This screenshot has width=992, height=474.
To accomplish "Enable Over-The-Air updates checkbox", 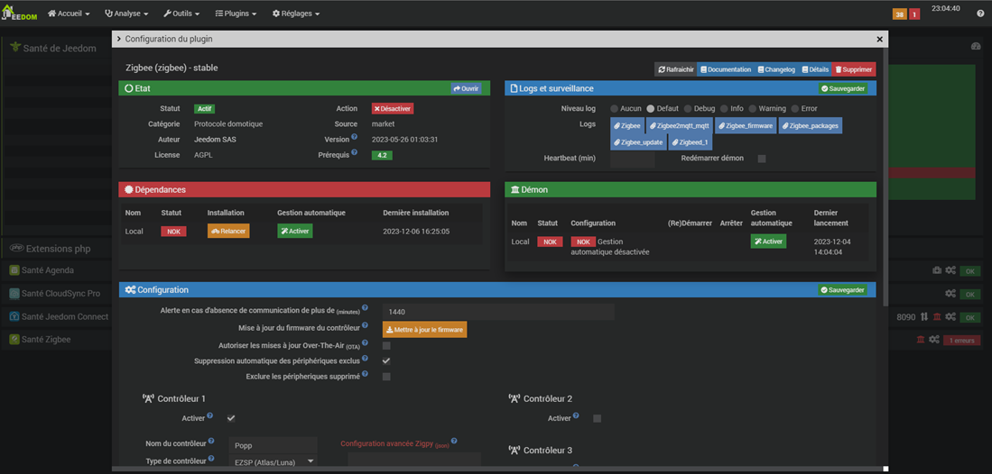I will click(386, 346).
